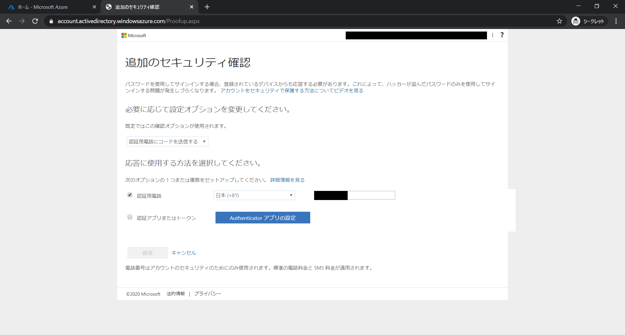Click the question mark help icon
The width and height of the screenshot is (625, 335).
point(502,35)
